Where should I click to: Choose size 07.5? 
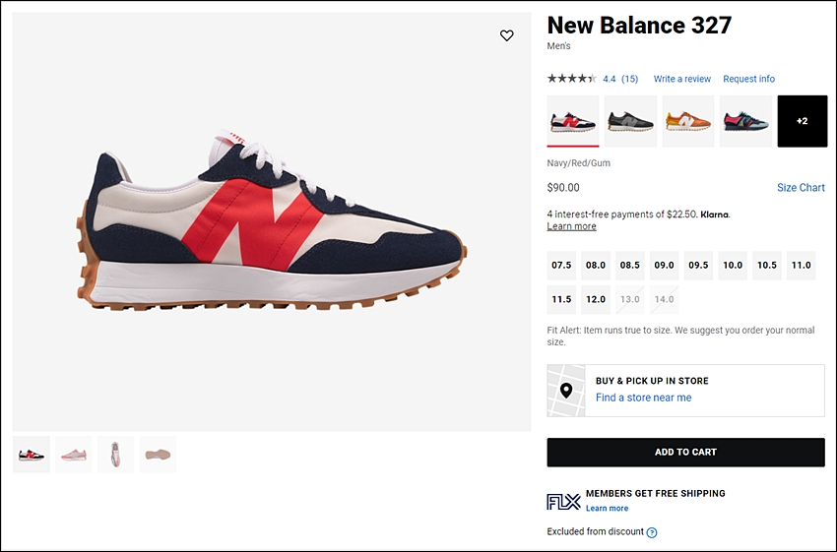pos(561,265)
